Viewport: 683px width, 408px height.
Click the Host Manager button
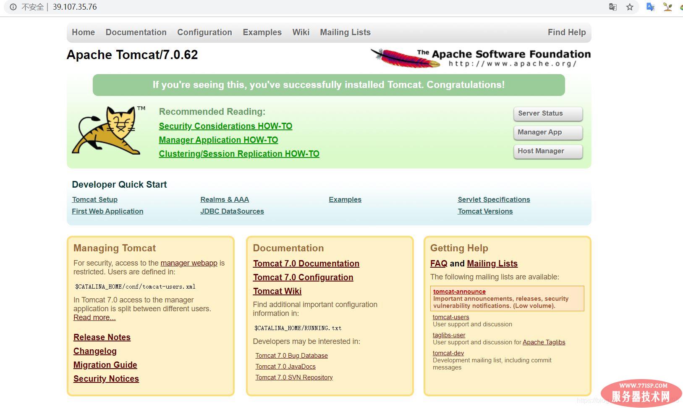click(548, 151)
